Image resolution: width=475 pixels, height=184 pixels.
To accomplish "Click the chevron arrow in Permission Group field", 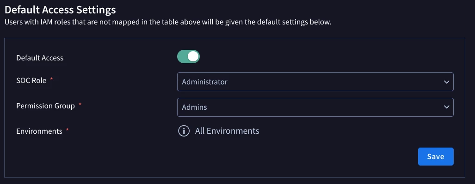I will (x=446, y=107).
